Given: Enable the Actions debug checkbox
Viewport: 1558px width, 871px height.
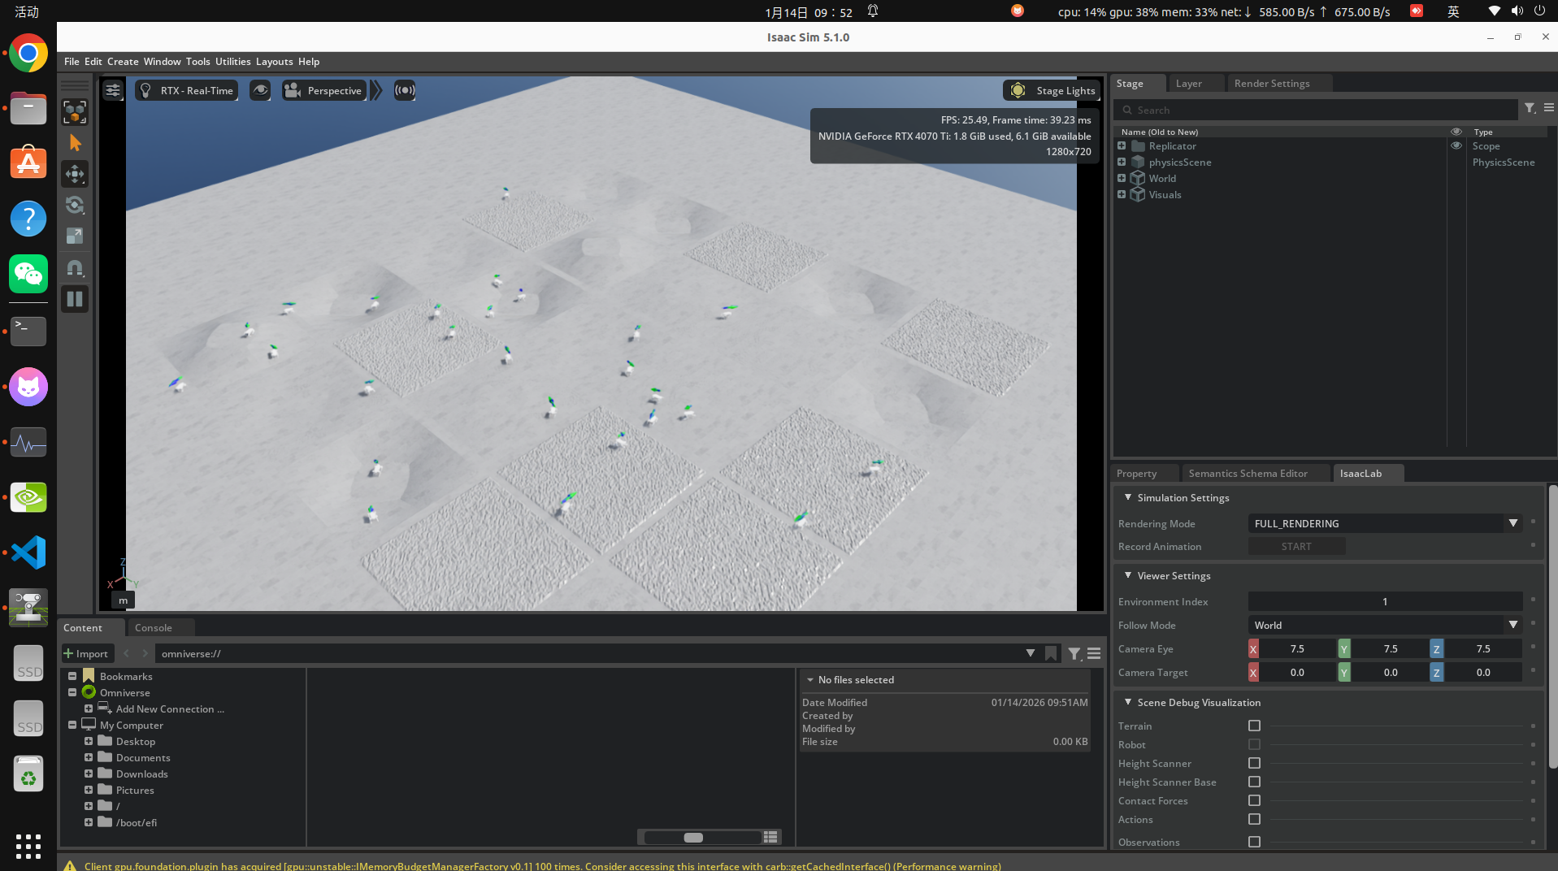Looking at the screenshot, I should pos(1254,819).
